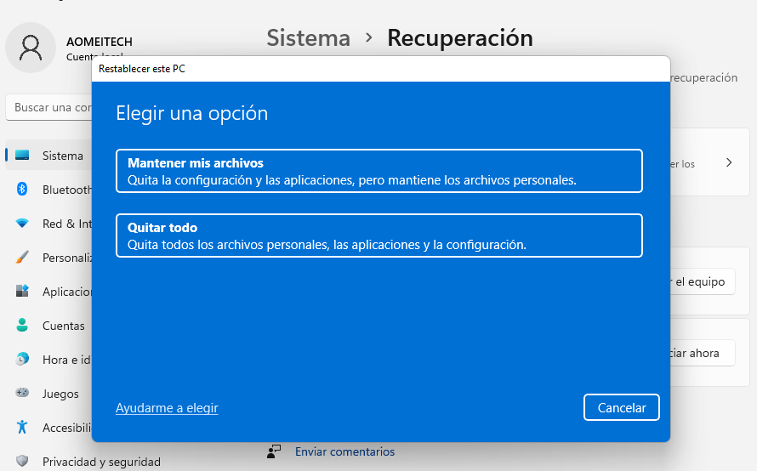Screen dimensions: 757x471
Task: Choose Quitar todo option
Action: [x=378, y=235]
